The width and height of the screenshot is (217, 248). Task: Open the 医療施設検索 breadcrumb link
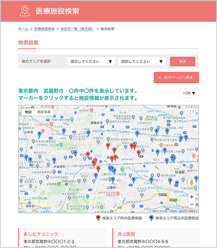point(45,29)
